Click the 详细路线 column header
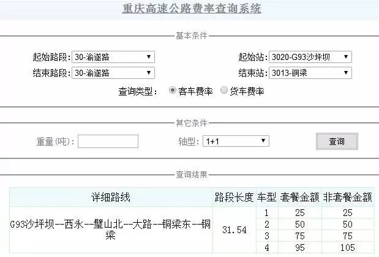379x257 pixels. coord(111,197)
